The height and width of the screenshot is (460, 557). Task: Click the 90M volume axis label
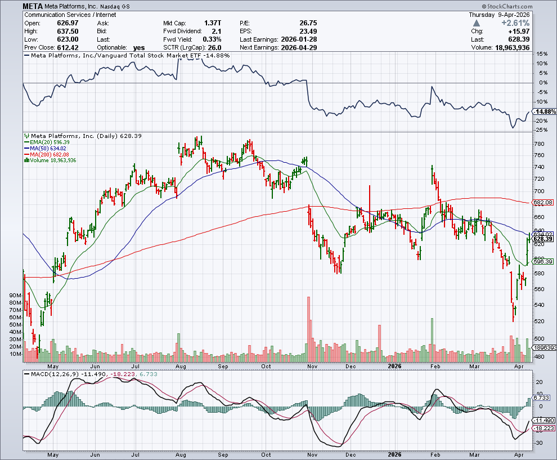[15, 295]
